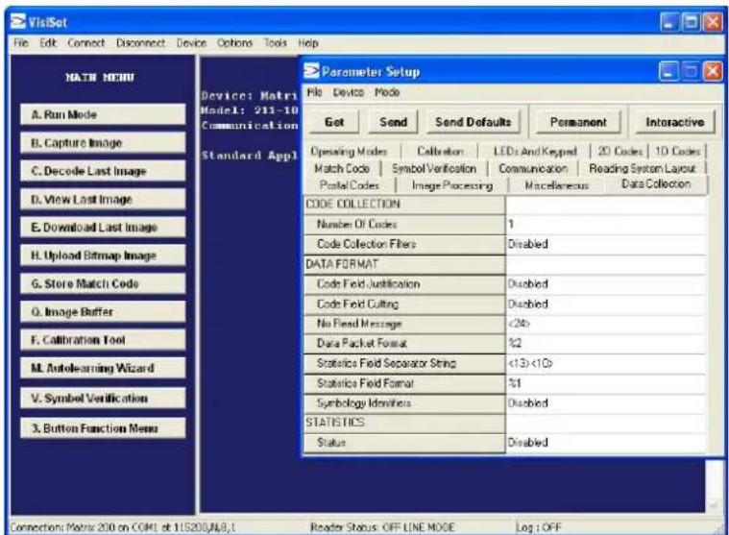Switch to Communication tab

pyautogui.click(x=533, y=168)
